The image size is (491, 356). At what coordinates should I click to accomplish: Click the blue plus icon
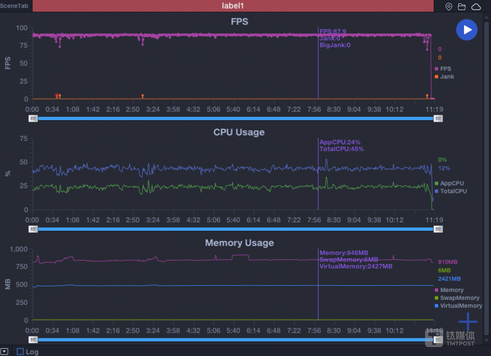tap(467, 321)
